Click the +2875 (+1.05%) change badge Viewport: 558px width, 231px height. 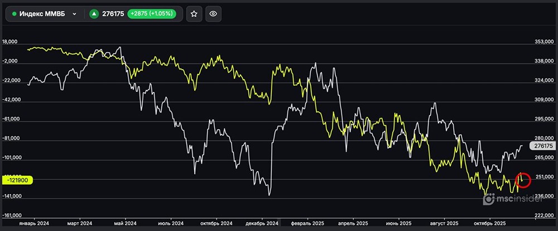(155, 14)
